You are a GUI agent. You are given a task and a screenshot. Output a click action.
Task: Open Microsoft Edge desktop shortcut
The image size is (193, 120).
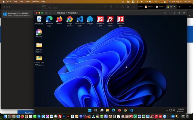coord(49,21)
